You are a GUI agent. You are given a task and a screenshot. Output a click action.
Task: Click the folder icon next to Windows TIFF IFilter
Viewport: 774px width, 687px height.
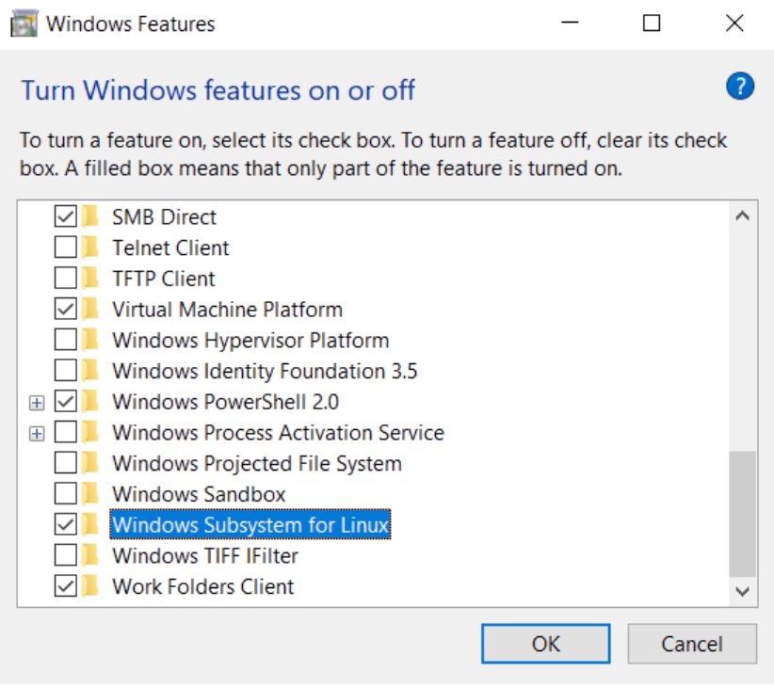90,555
